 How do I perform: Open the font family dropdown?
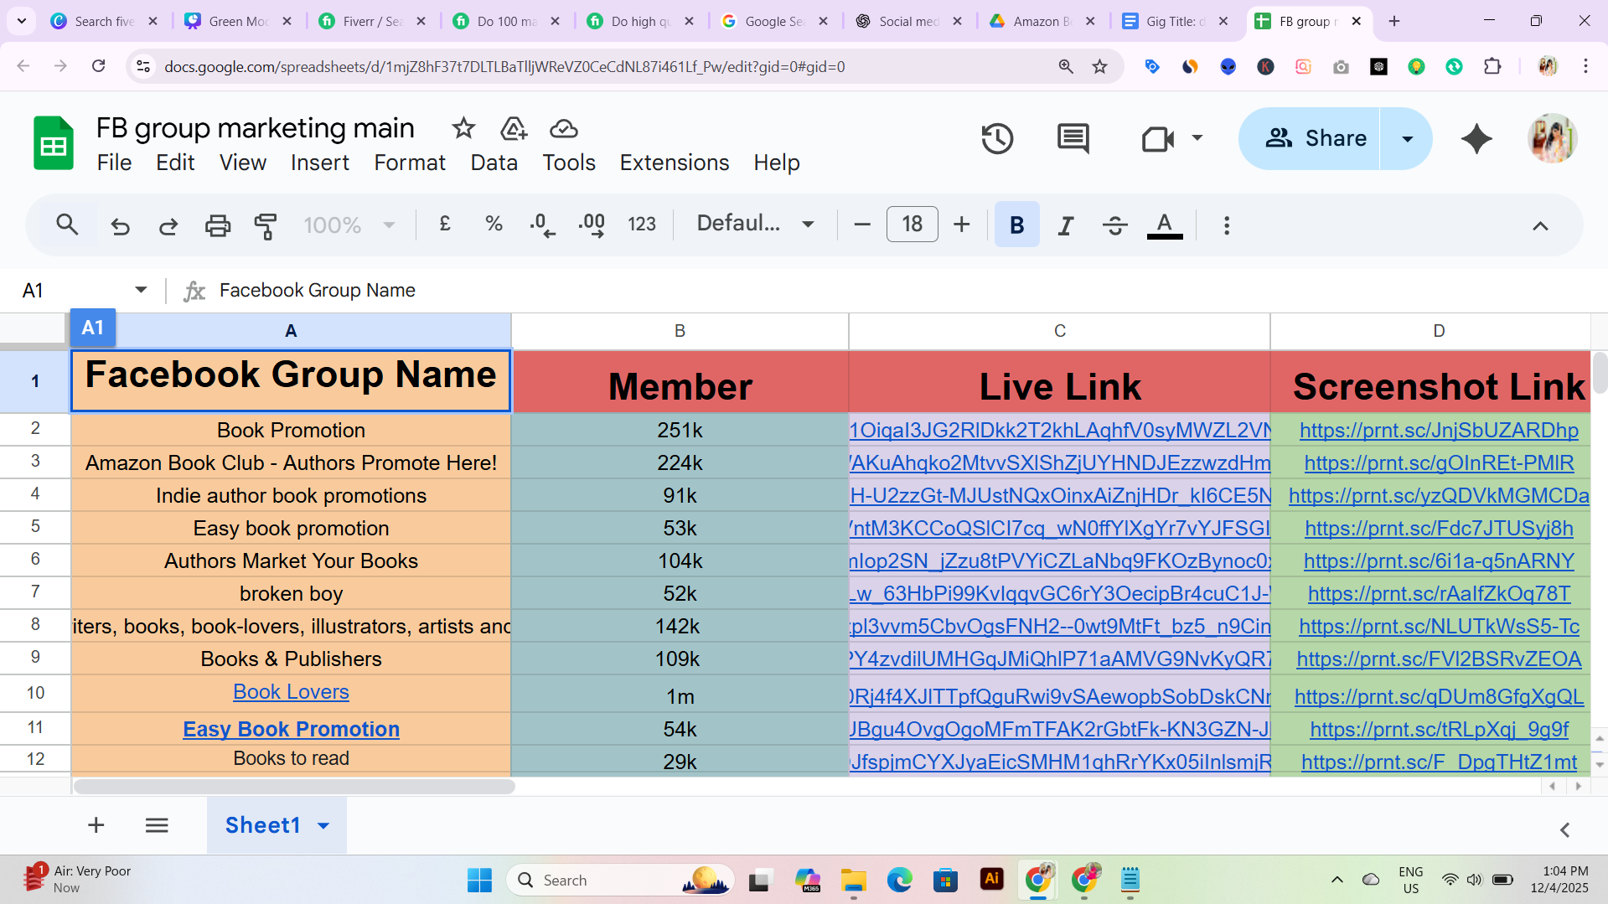click(x=755, y=224)
